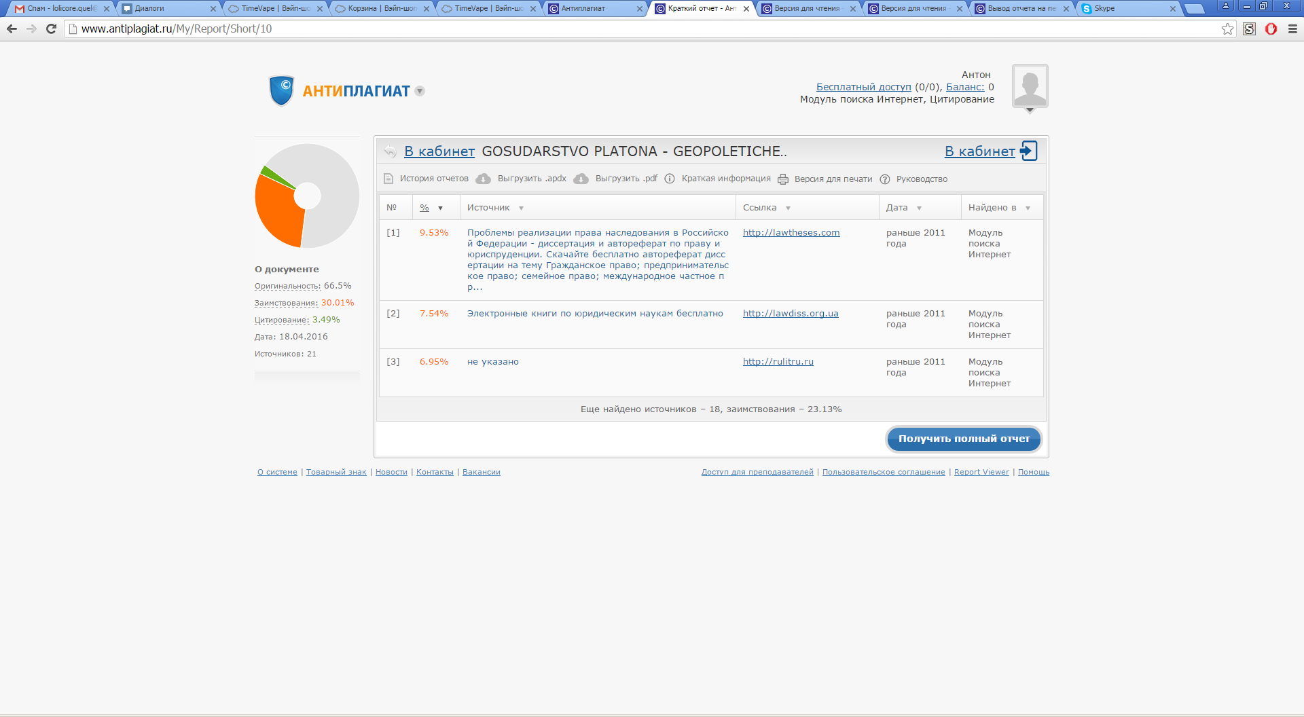Click the question mark Руководство icon
This screenshot has height=717, width=1304.
[885, 179]
